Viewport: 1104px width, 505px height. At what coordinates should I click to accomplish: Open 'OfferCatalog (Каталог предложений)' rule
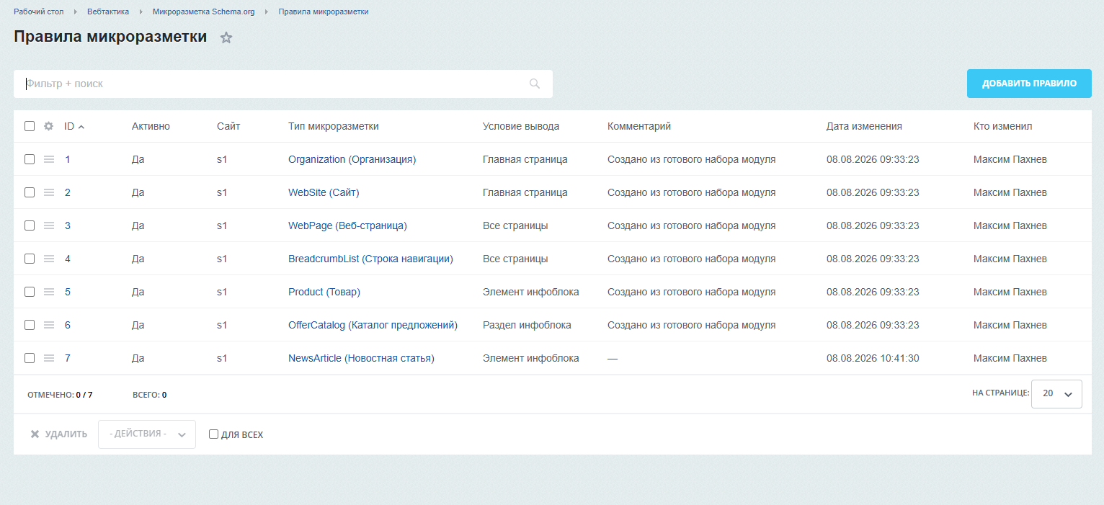(373, 325)
